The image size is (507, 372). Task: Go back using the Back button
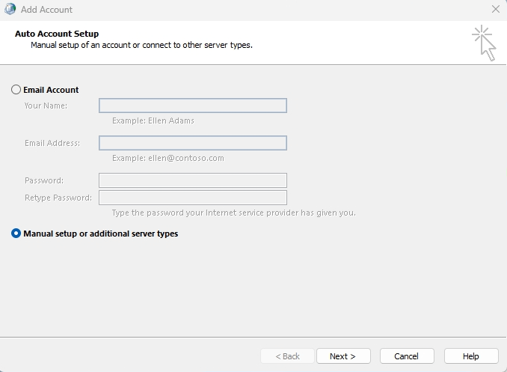click(x=287, y=356)
